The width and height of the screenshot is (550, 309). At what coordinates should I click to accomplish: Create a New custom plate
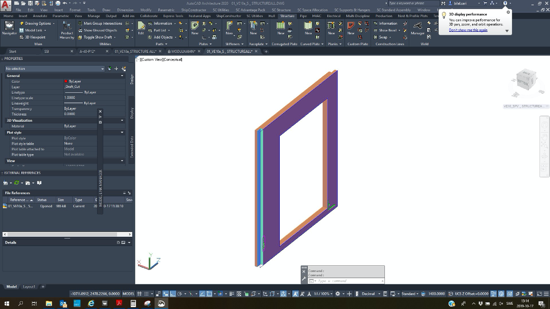tap(351, 28)
